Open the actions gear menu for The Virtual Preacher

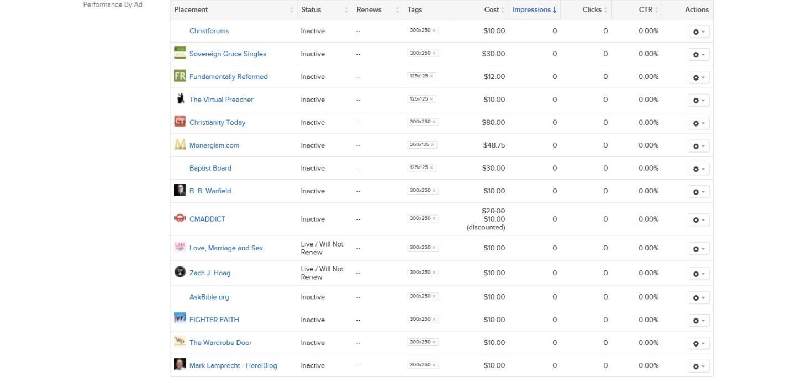click(699, 101)
